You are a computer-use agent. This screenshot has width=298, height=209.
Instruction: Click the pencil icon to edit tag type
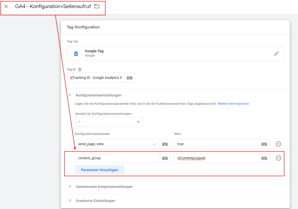pos(276,54)
